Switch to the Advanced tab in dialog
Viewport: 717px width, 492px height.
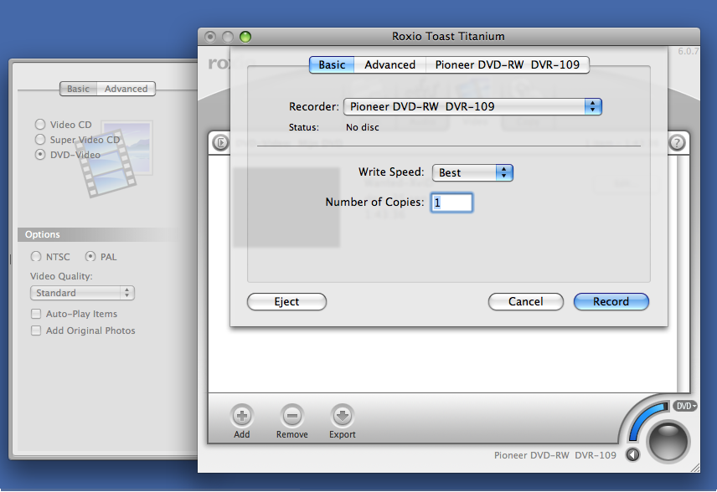(x=389, y=64)
